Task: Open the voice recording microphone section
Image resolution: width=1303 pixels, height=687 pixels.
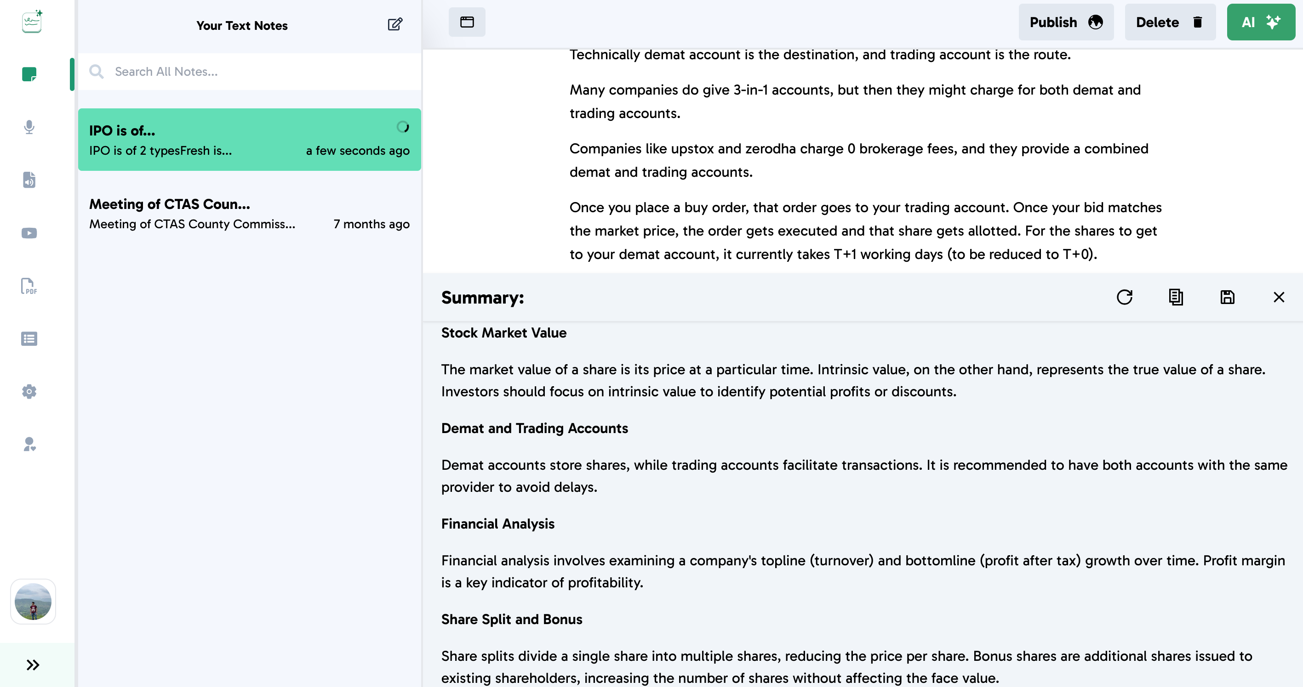Action: tap(29, 127)
